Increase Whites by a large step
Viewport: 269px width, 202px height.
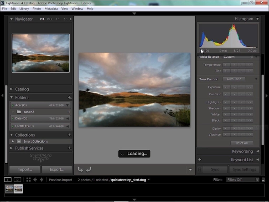[249, 114]
